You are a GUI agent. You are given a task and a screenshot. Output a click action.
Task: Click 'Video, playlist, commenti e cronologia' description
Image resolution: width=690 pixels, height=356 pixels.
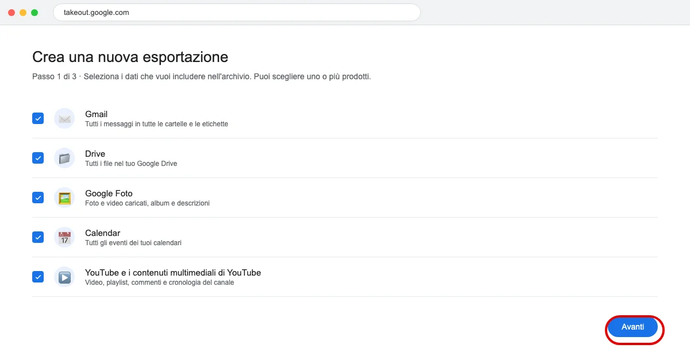[159, 283]
